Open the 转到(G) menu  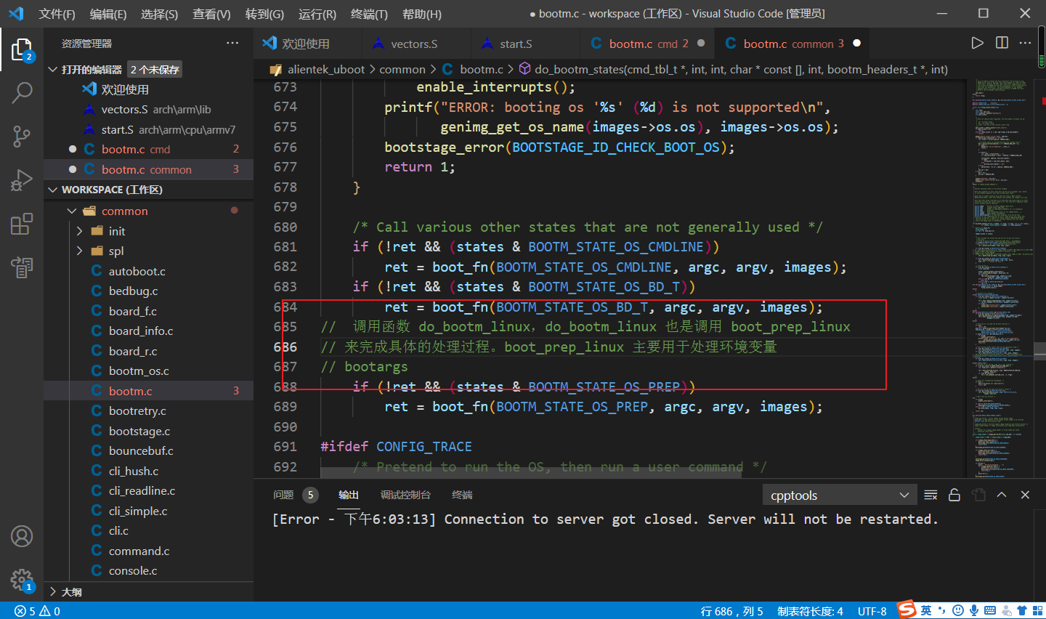(264, 14)
